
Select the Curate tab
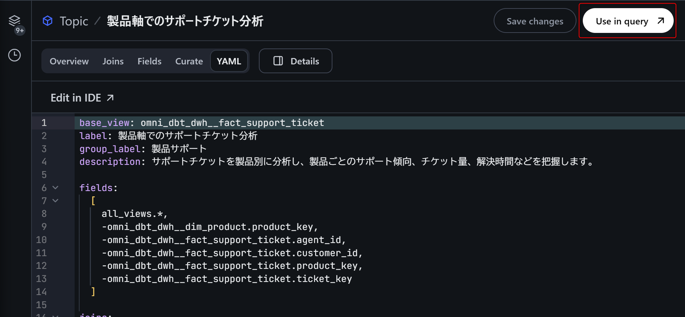pos(189,61)
